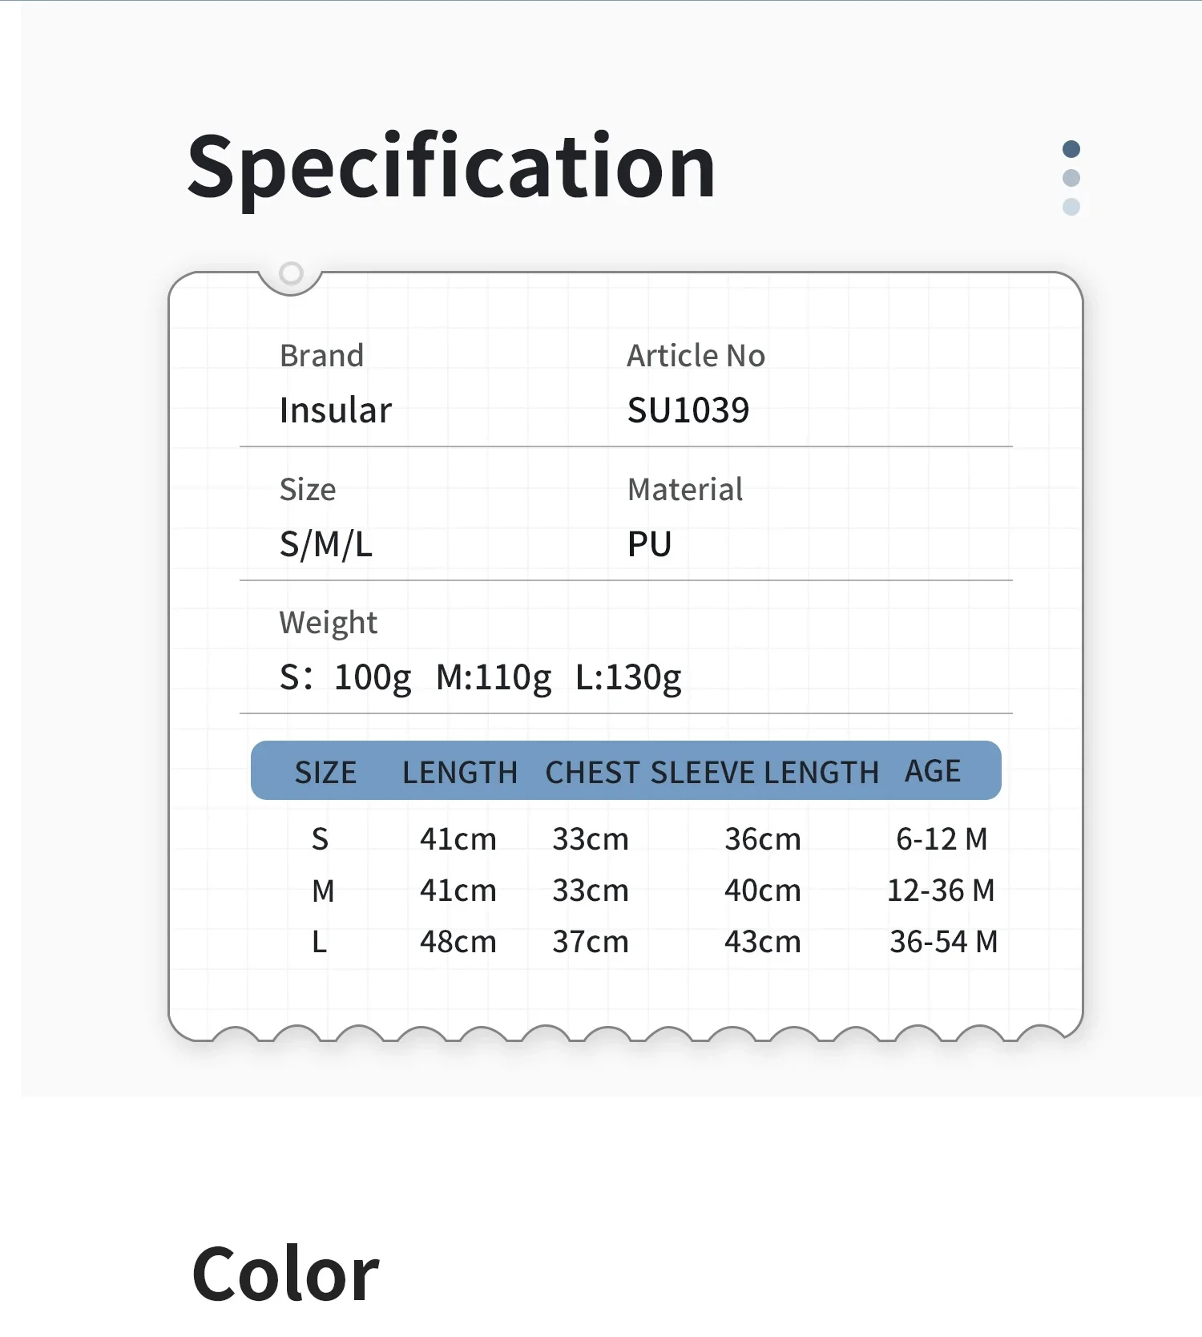Click the bottom light page indicator dot
This screenshot has width=1202, height=1337.
coord(1071,207)
